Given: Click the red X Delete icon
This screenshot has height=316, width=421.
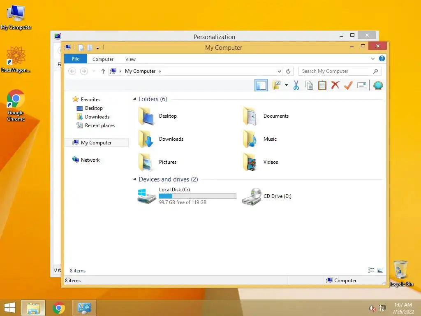Looking at the screenshot, I should click(x=335, y=85).
